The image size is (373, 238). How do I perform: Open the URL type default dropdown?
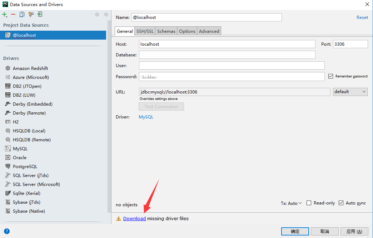[350, 92]
